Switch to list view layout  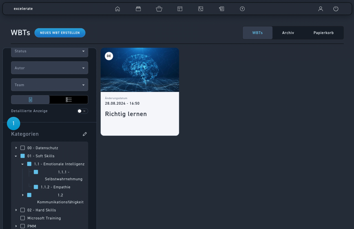click(x=69, y=100)
